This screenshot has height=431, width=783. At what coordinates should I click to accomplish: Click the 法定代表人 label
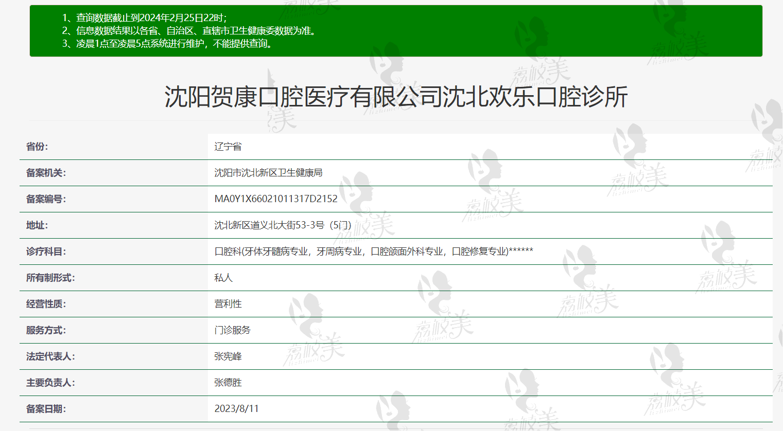(50, 356)
